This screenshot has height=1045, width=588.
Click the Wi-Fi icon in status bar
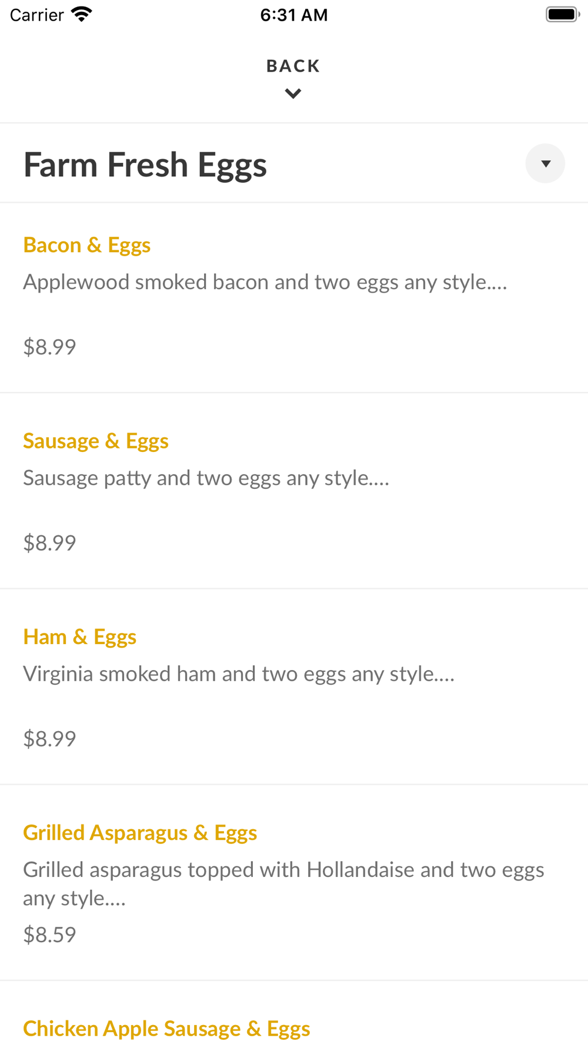click(x=82, y=14)
